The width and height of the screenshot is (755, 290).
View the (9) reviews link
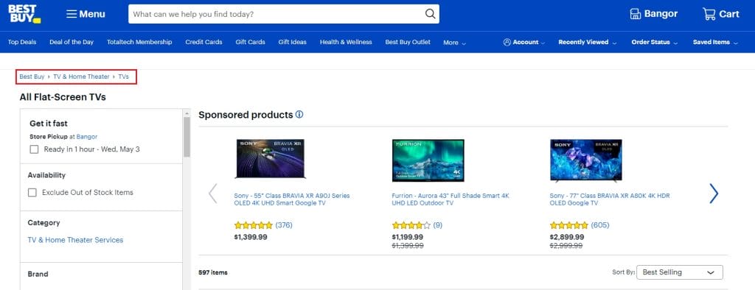[438, 225]
